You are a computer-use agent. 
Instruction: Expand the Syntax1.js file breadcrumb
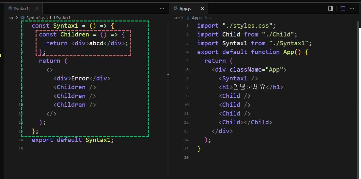coord(35,18)
